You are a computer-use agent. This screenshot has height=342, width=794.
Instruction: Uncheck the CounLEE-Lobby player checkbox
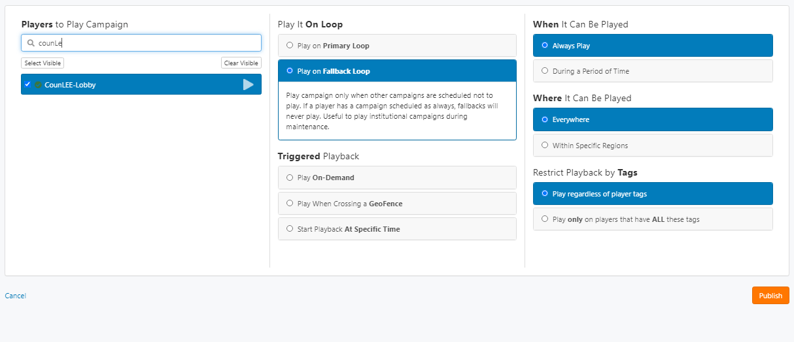27,84
